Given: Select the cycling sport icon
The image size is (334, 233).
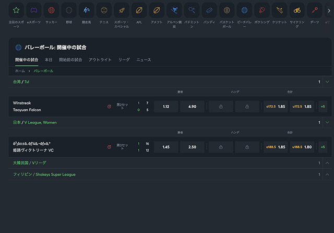Looking at the screenshot, I should coord(296,10).
